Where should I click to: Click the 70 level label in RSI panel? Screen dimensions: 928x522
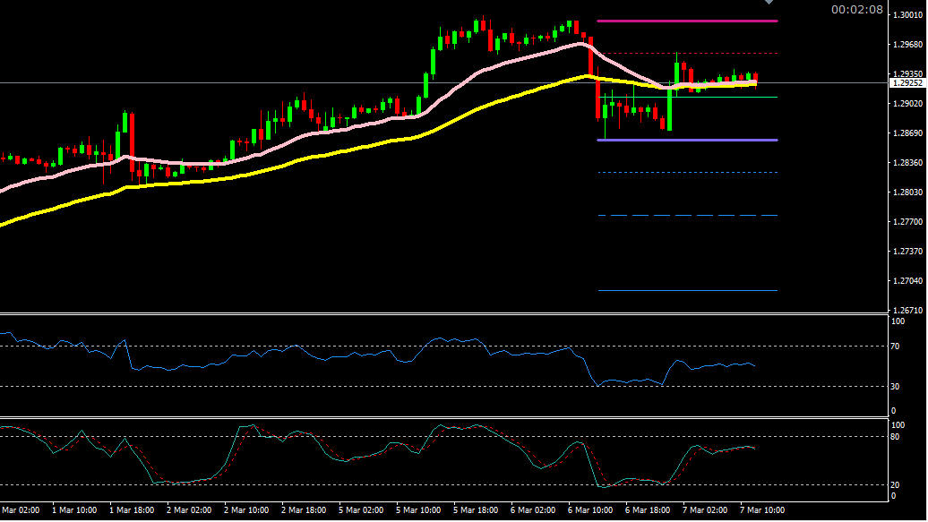[896, 347]
